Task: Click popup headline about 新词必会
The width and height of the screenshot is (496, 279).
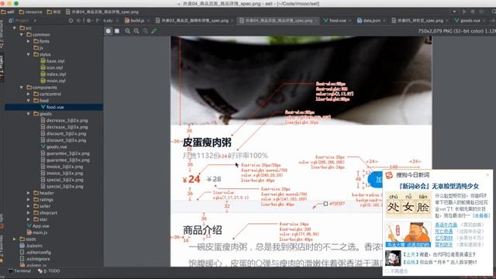Action: 439,186
